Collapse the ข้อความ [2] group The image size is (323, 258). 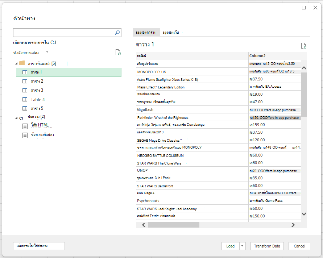coord(16,118)
